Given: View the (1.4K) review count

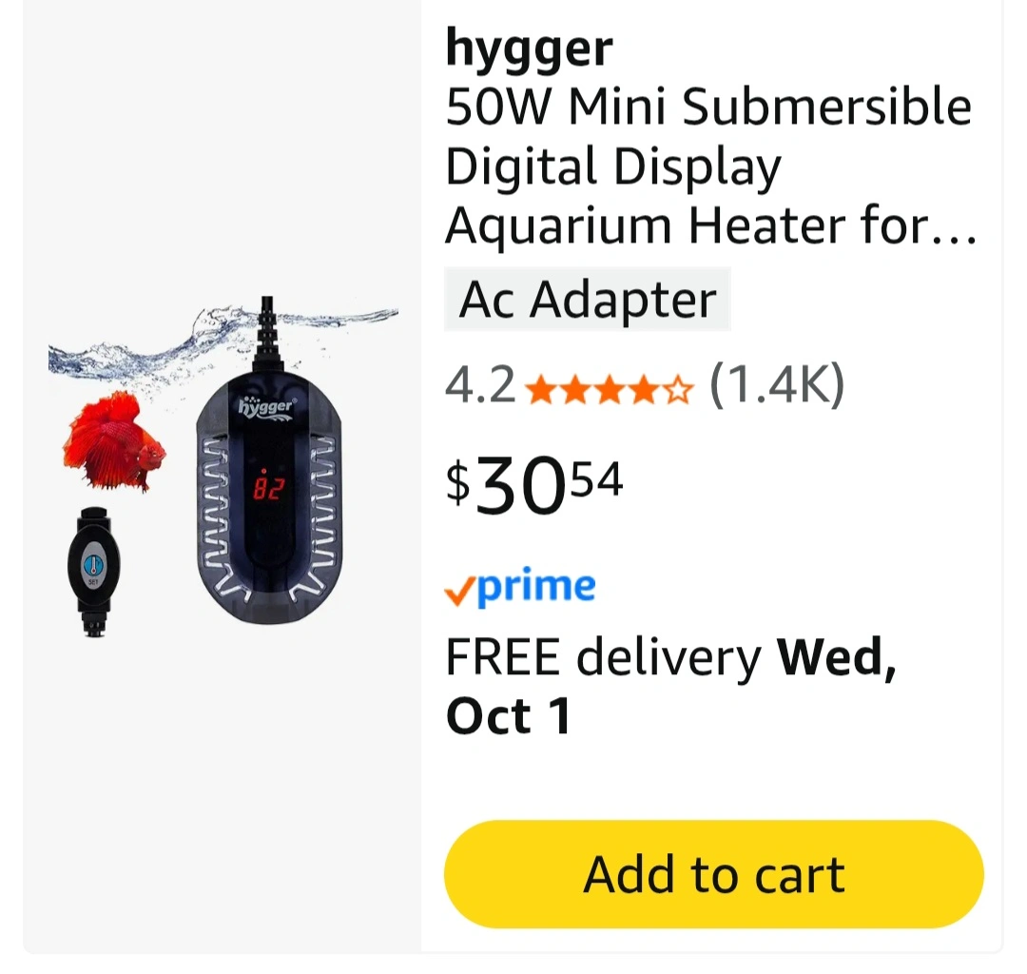Looking at the screenshot, I should tap(777, 385).
